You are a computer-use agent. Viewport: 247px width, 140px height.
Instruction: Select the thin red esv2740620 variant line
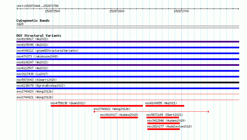[128, 94]
